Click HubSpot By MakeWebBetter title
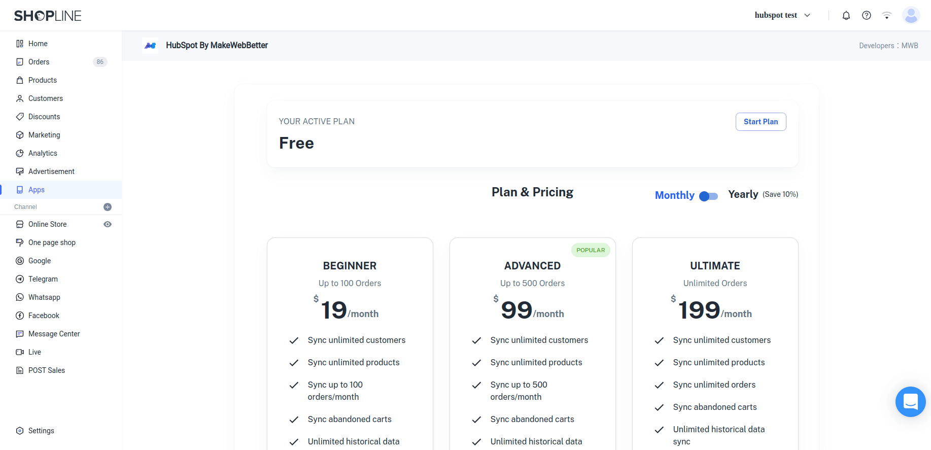Viewport: 931px width, 450px height. click(x=217, y=45)
